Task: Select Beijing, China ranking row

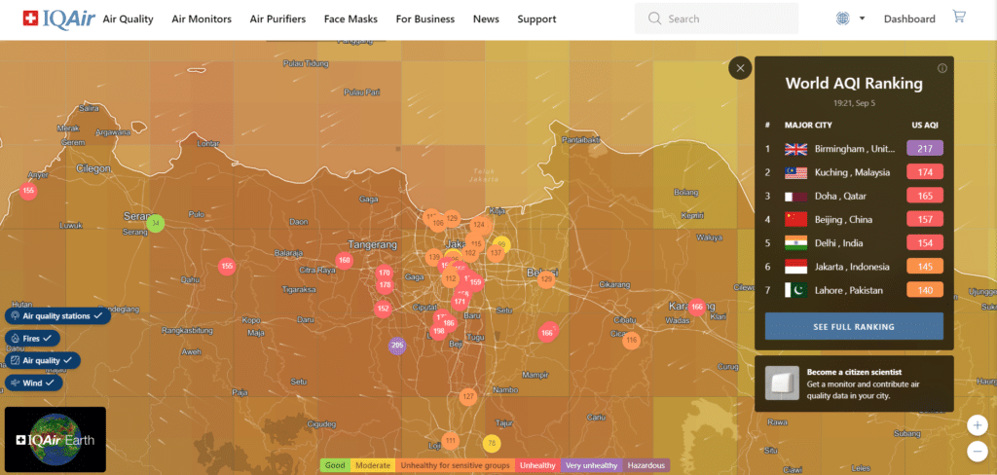Action: [854, 219]
